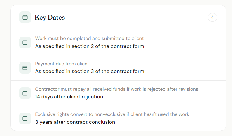This screenshot has width=232, height=136.
Task: Select 'Exclusive rights convert to non-exclusive' label
Action: [112, 114]
